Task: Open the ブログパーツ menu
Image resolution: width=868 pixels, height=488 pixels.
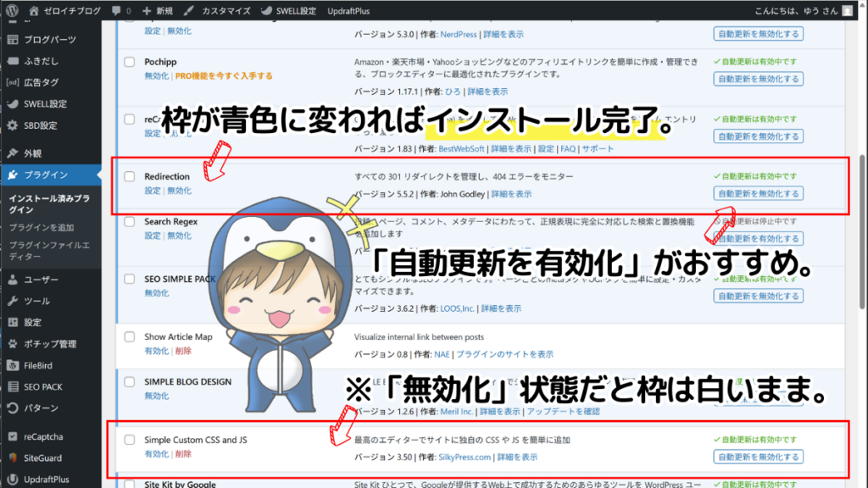Action: click(x=50, y=40)
